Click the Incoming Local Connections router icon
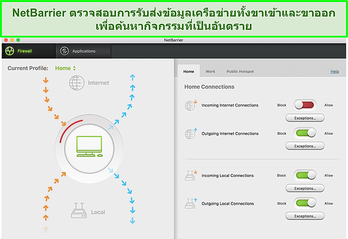The image size is (348, 239). pos(191,175)
